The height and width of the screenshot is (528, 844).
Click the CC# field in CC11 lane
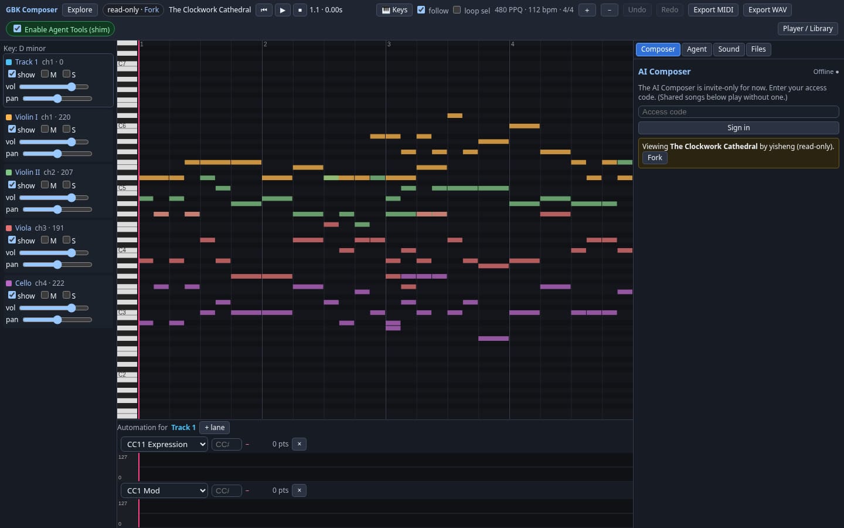tap(226, 444)
